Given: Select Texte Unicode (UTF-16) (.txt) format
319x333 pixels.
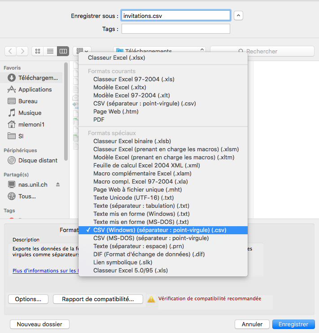Looking at the screenshot, I should click(x=133, y=197).
